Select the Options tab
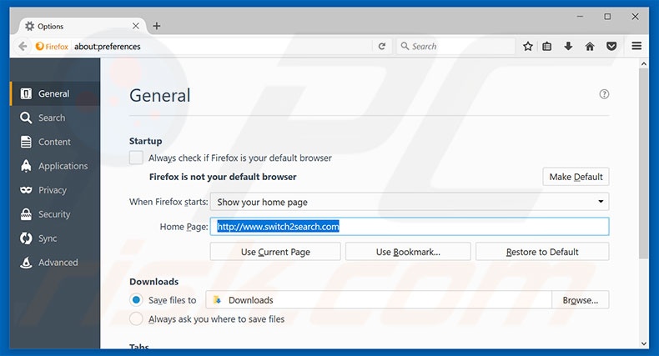Screen dimensions: 659x356 click(83, 26)
